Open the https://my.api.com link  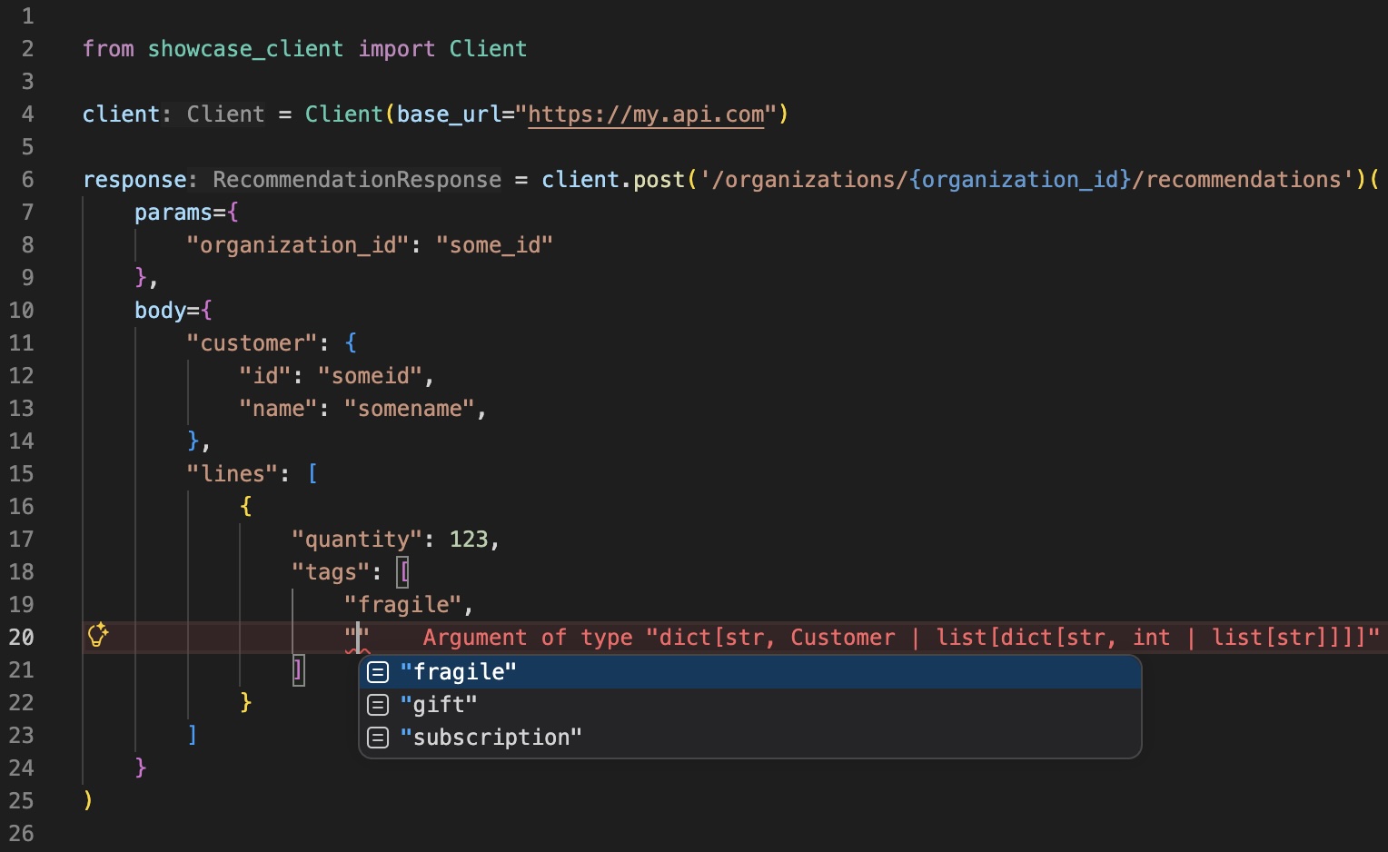(646, 114)
